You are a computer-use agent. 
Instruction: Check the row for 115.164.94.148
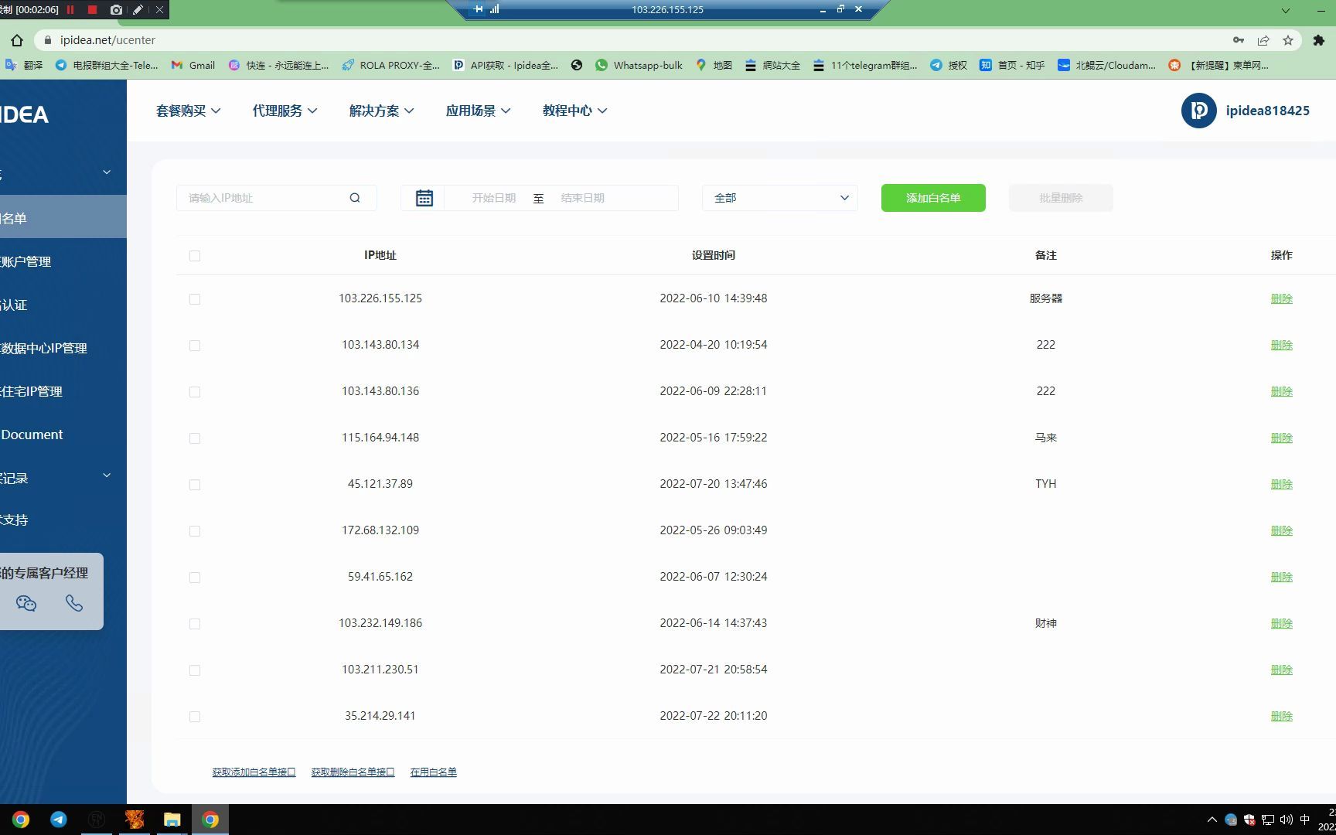tap(195, 438)
